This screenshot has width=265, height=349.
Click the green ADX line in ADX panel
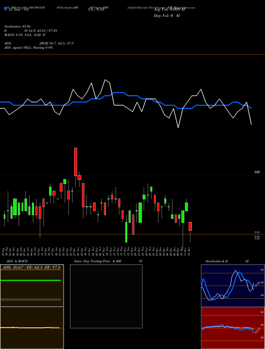[x=31, y=280]
